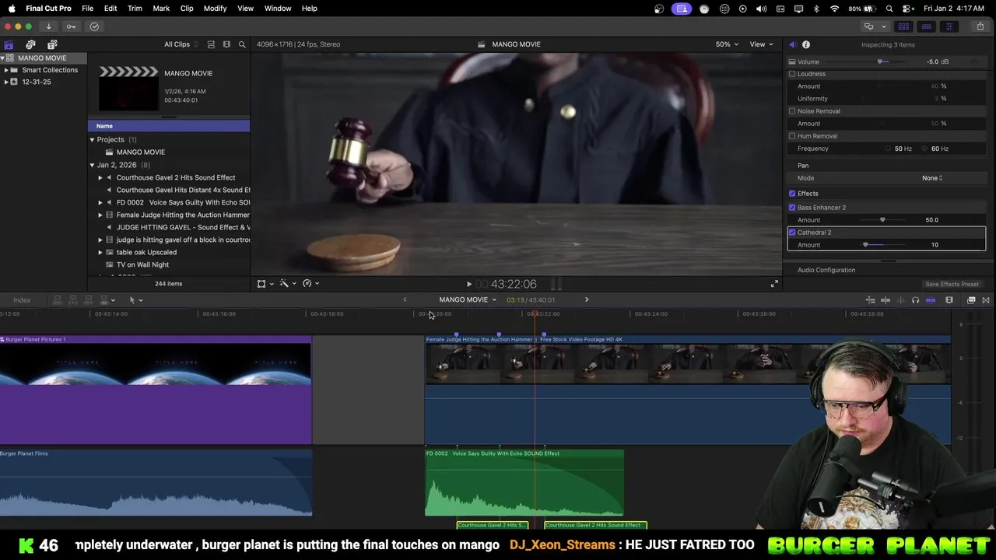Toggle the Inspector display button
The image size is (996, 560).
pos(949,26)
